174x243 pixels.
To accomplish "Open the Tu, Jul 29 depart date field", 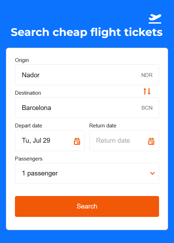I will point(50,141).
